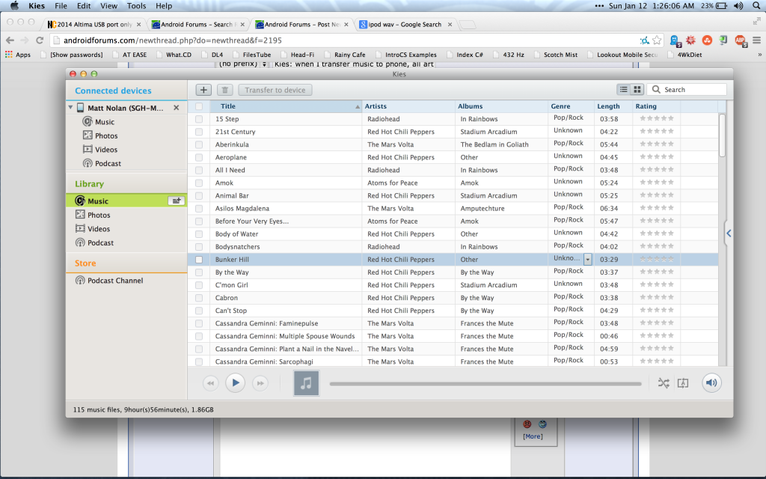Screen dimensions: 766x479
Task: Set star rating for 15 Step
Action: [x=657, y=118]
